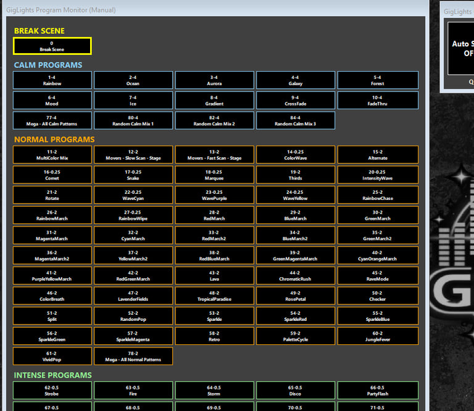Click the 26-2 RainbowMarch program
Viewport: 474px width, 411px height.
52,215
